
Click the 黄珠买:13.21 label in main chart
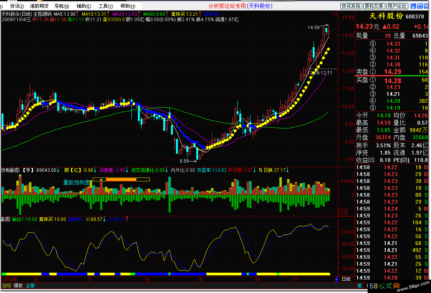pos(184,14)
